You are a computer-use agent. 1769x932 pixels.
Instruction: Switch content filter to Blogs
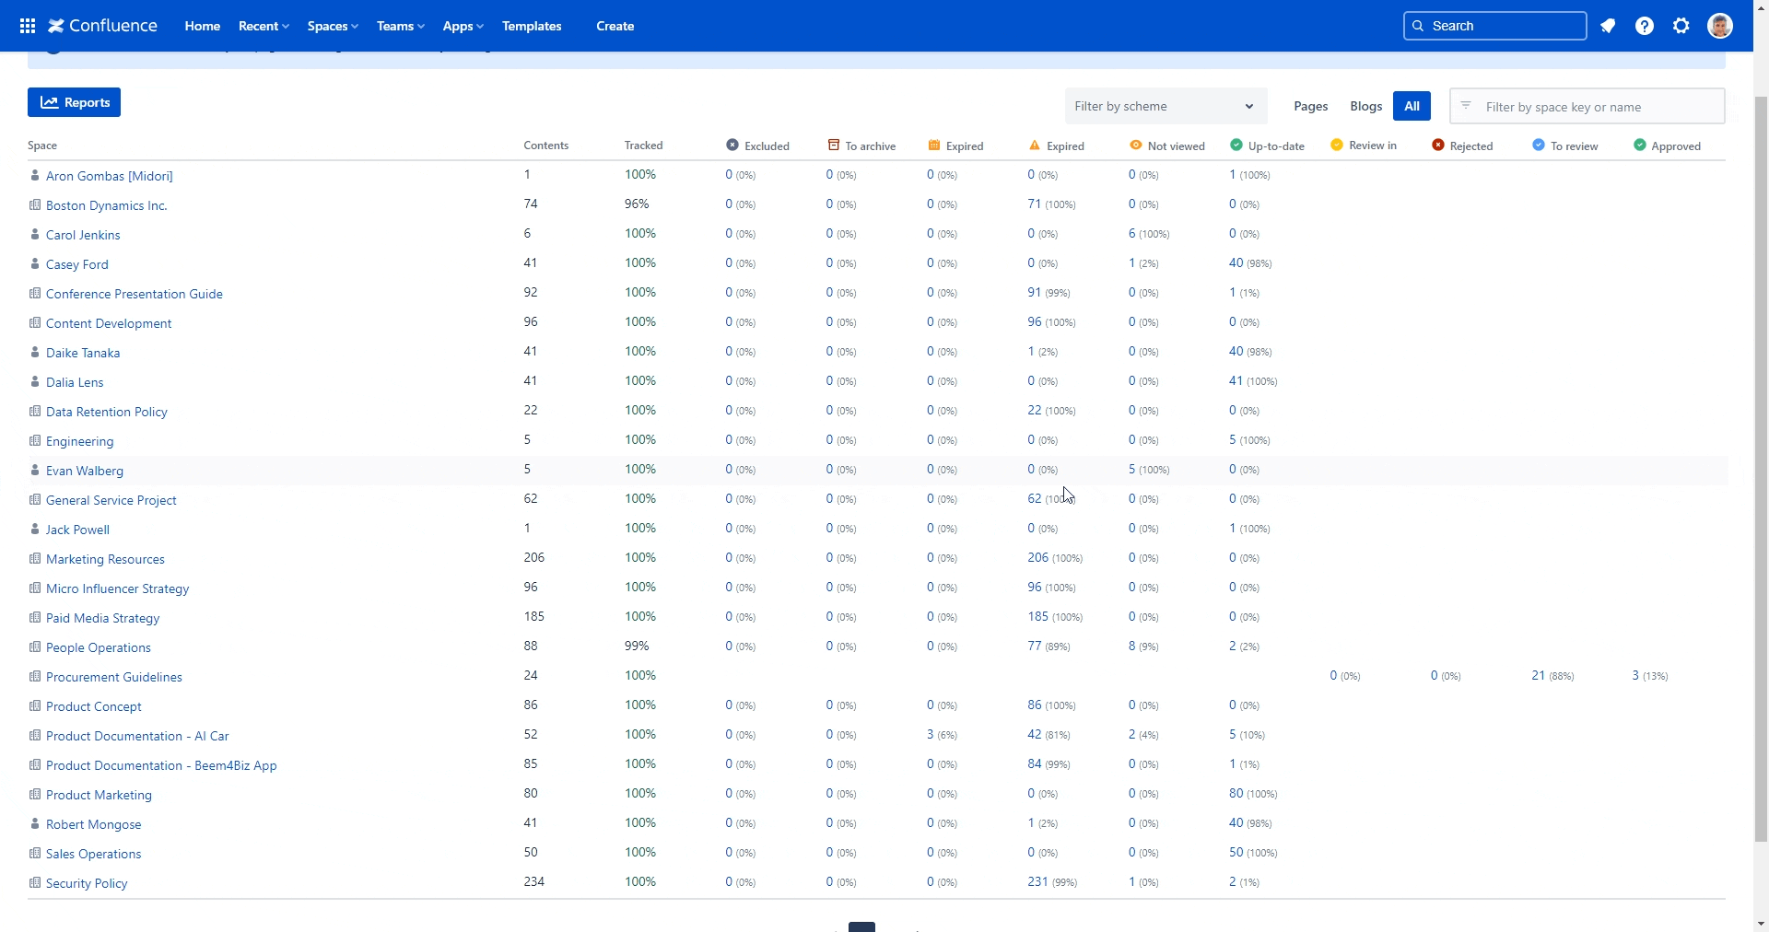(x=1365, y=106)
